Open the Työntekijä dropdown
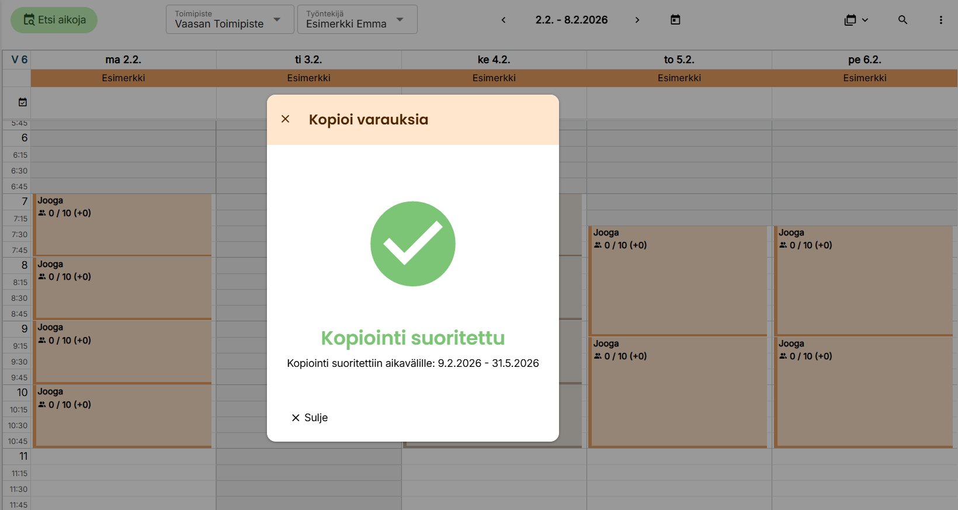 coord(357,20)
